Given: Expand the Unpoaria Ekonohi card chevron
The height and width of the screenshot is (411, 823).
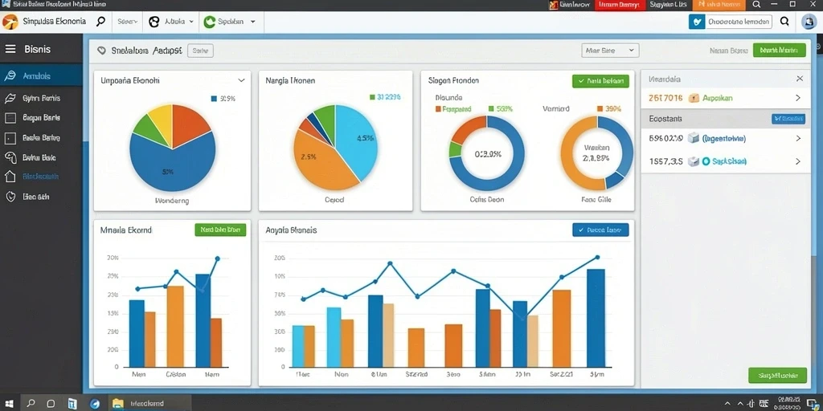Looking at the screenshot, I should pyautogui.click(x=241, y=81).
